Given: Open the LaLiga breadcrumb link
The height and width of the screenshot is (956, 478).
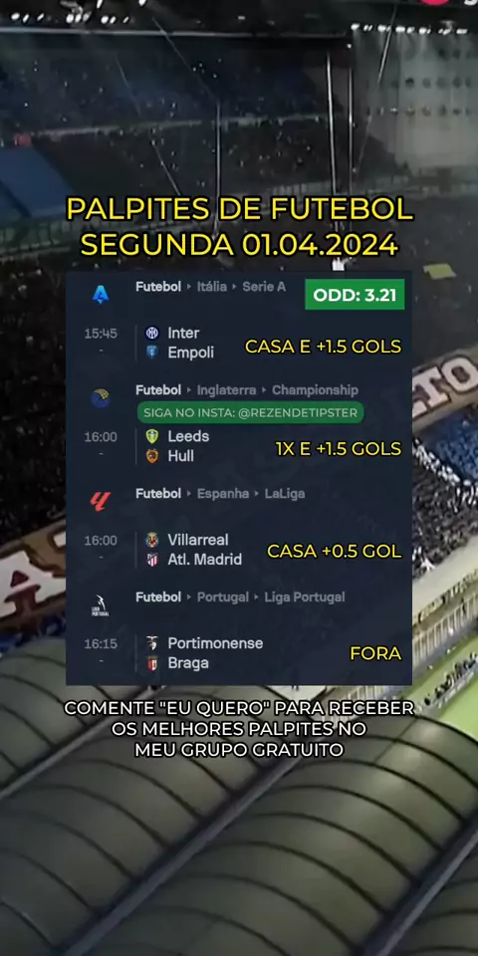Looking at the screenshot, I should tap(285, 494).
